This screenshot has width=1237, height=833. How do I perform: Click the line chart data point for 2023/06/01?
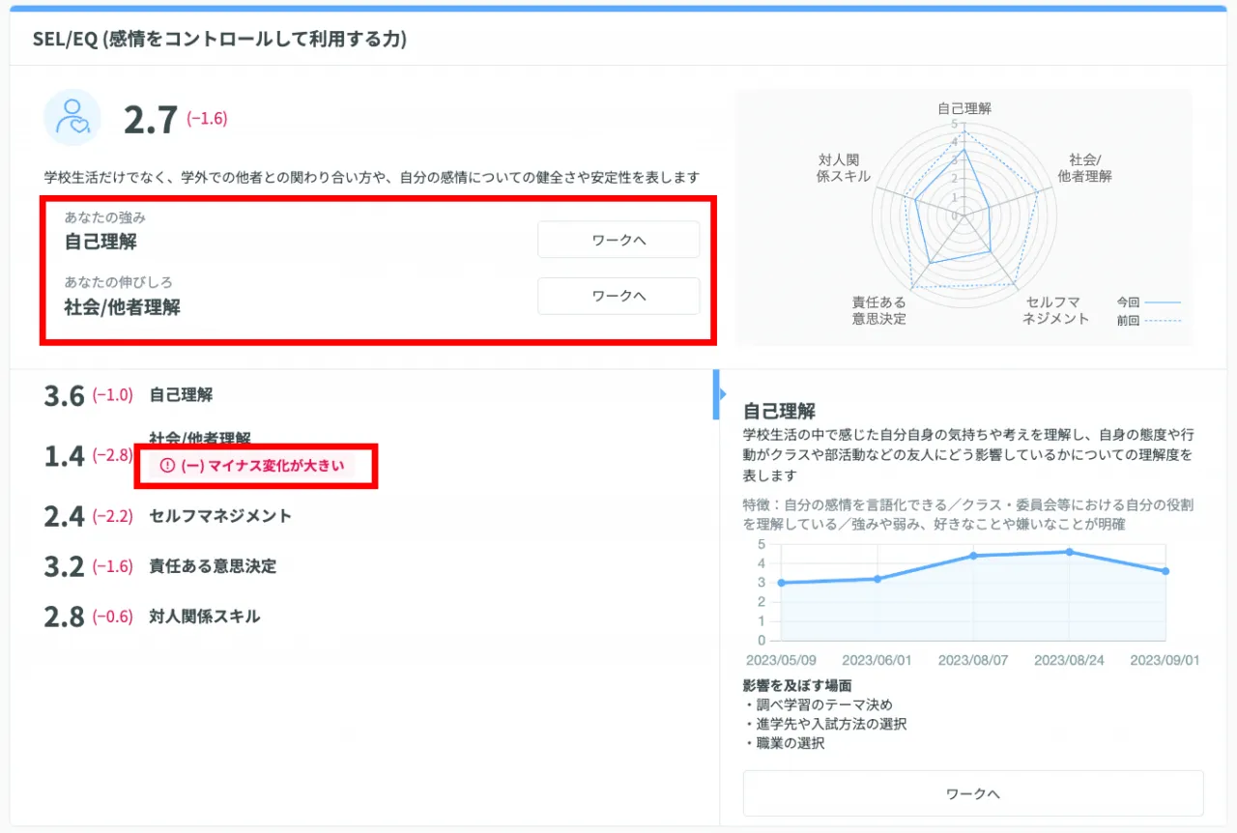coord(877,579)
